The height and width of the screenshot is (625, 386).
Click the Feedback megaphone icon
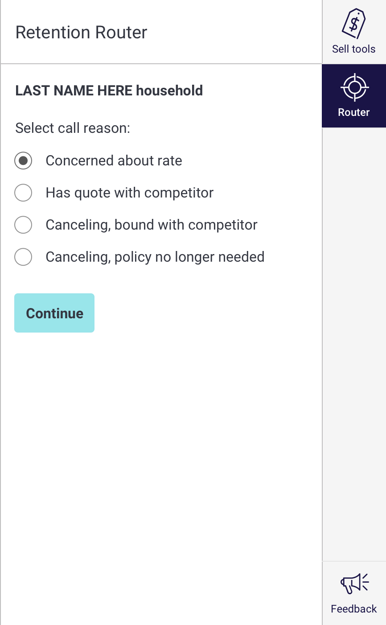(353, 584)
